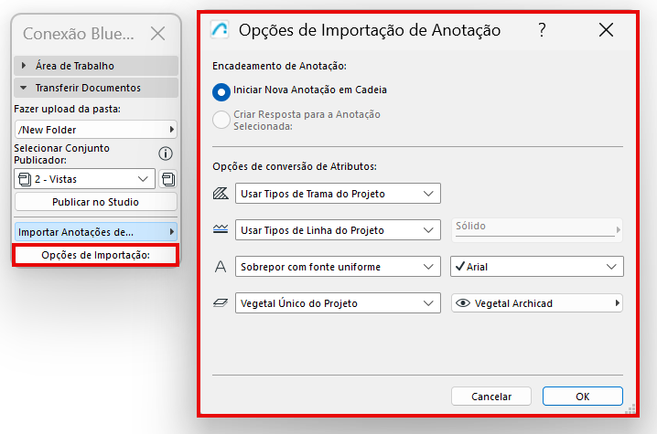Click the line type icon

[221, 229]
